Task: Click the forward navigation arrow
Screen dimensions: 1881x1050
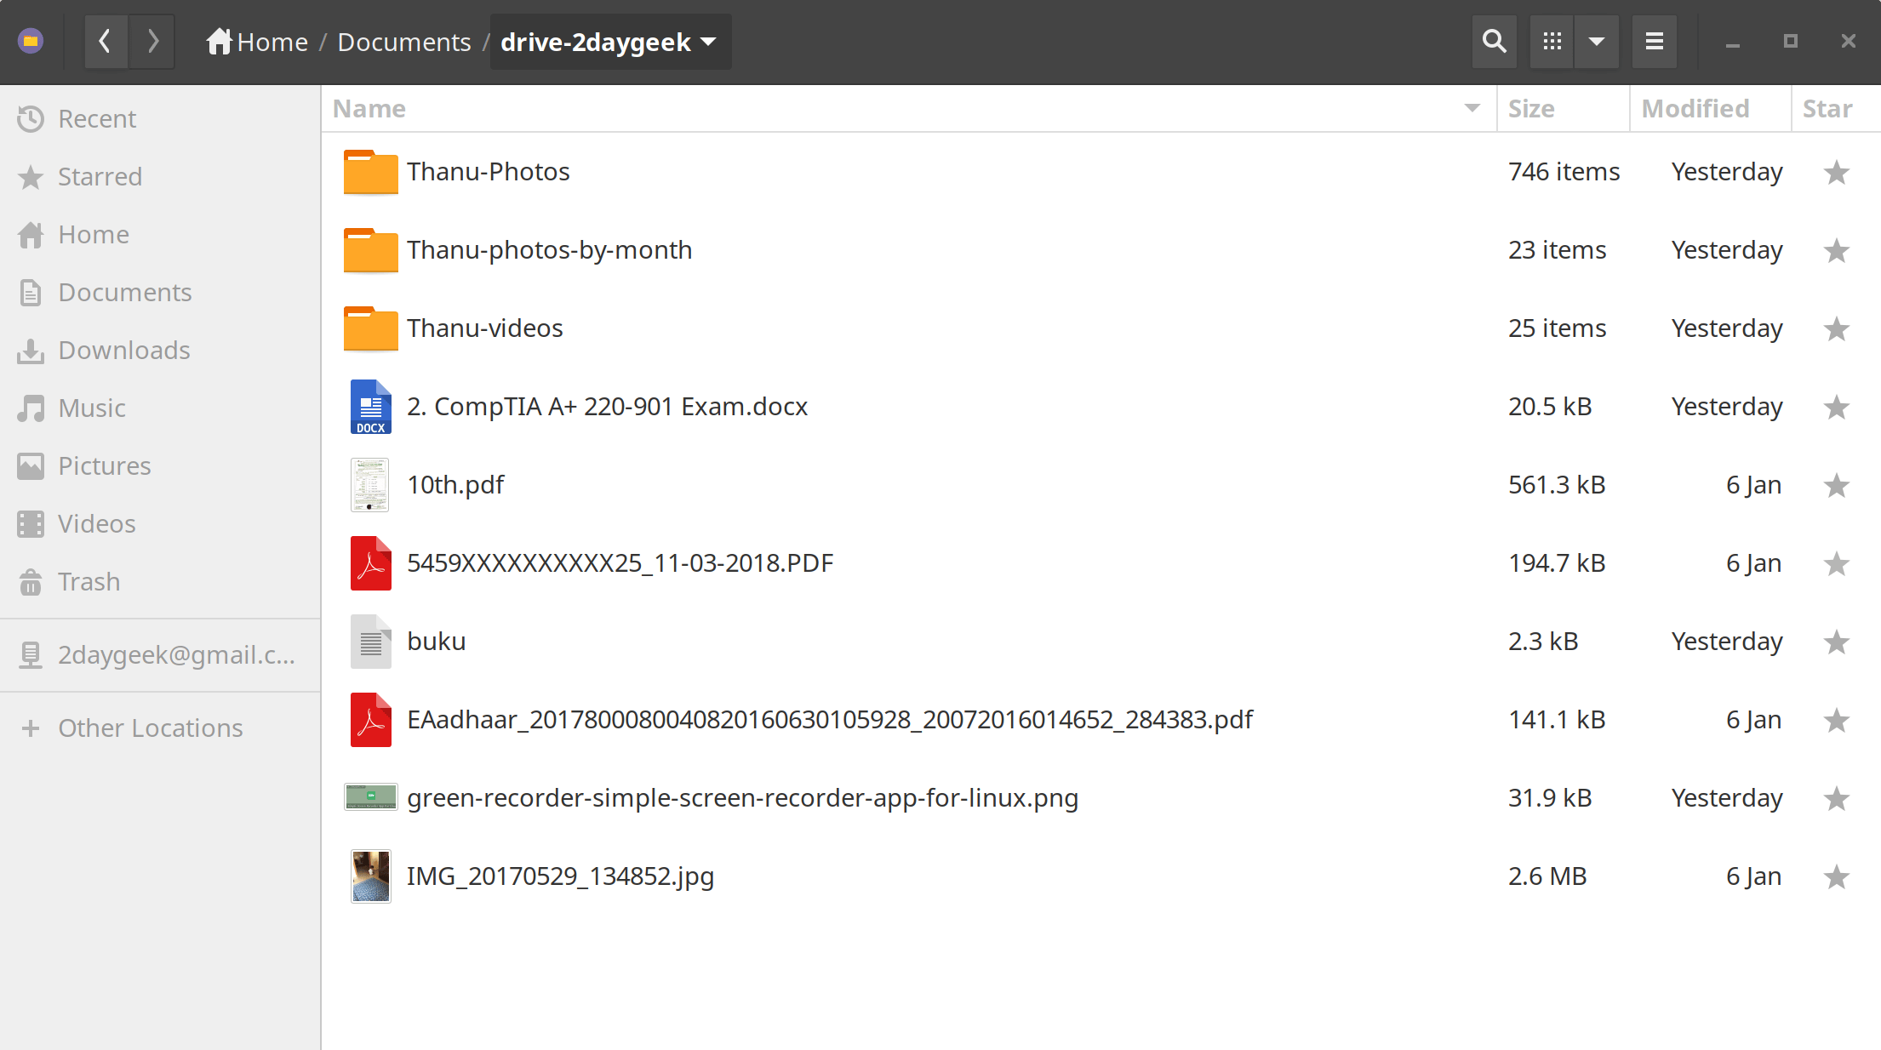Action: (x=154, y=42)
